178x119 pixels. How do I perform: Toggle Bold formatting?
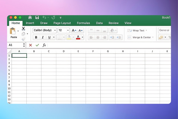[36, 37]
